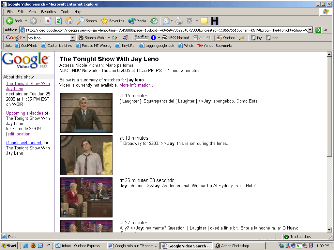Go to the Home page icon
The width and height of the screenshot is (334, 250).
[x=69, y=21]
